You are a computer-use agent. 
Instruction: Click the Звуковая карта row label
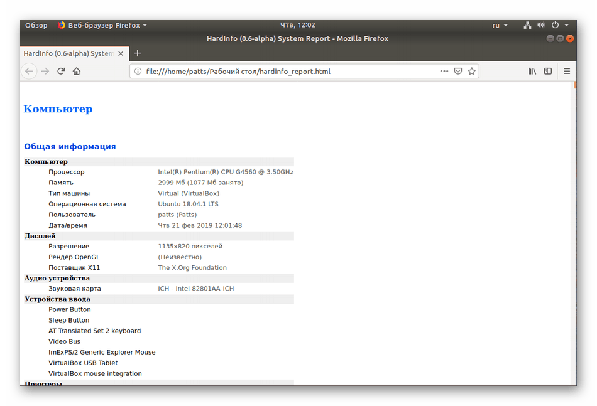tap(74, 288)
